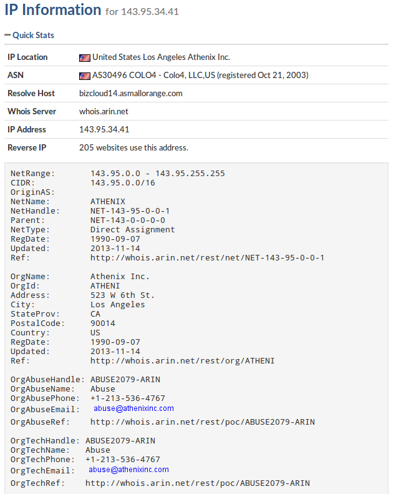The image size is (396, 494).
Task: Click the org/ATHENI Ref URL
Action: [x=183, y=361]
